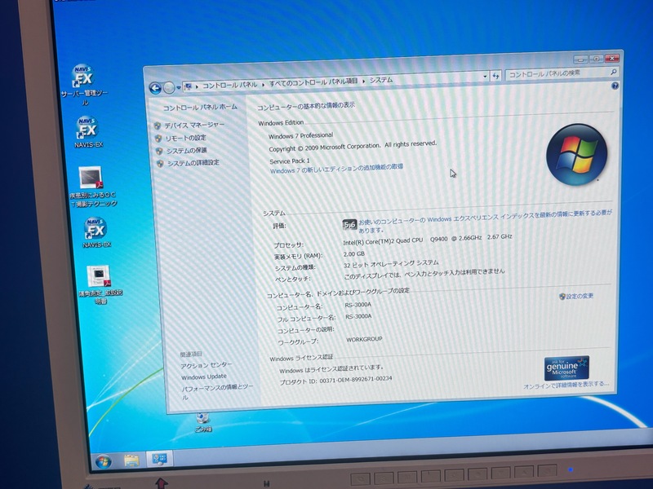The width and height of the screenshot is (653, 489).
Task: Open デバイス マネージャー link
Action: coord(194,125)
